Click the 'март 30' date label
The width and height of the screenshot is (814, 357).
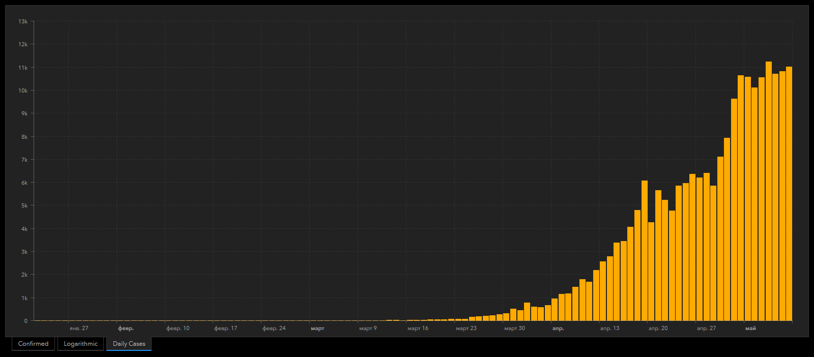click(x=514, y=329)
